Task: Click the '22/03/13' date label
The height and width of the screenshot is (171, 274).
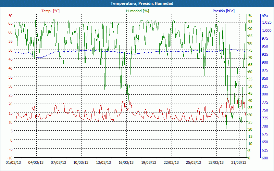Action: [171, 163]
